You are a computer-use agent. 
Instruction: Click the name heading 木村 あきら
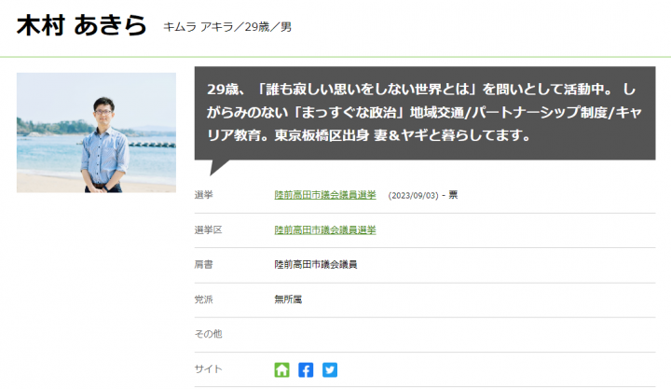tap(82, 26)
